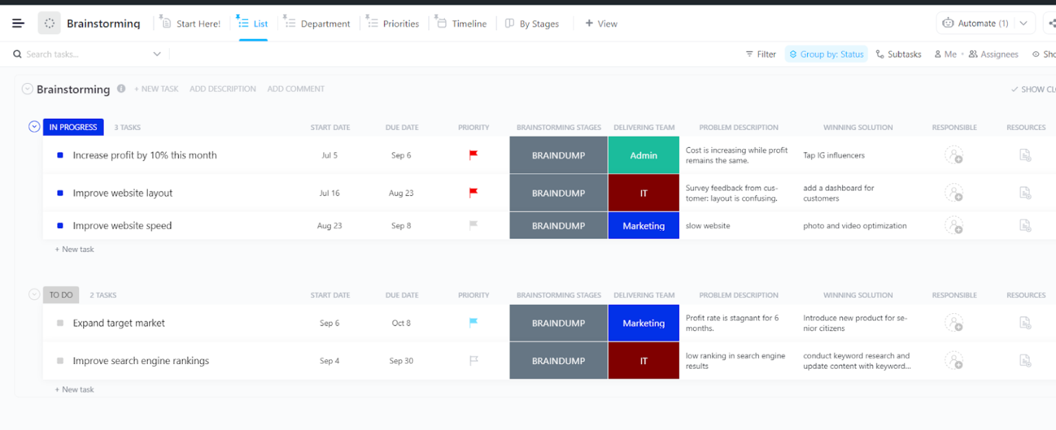Click NEW TASK beside Brainstorming heading
1056x430 pixels.
(x=157, y=89)
